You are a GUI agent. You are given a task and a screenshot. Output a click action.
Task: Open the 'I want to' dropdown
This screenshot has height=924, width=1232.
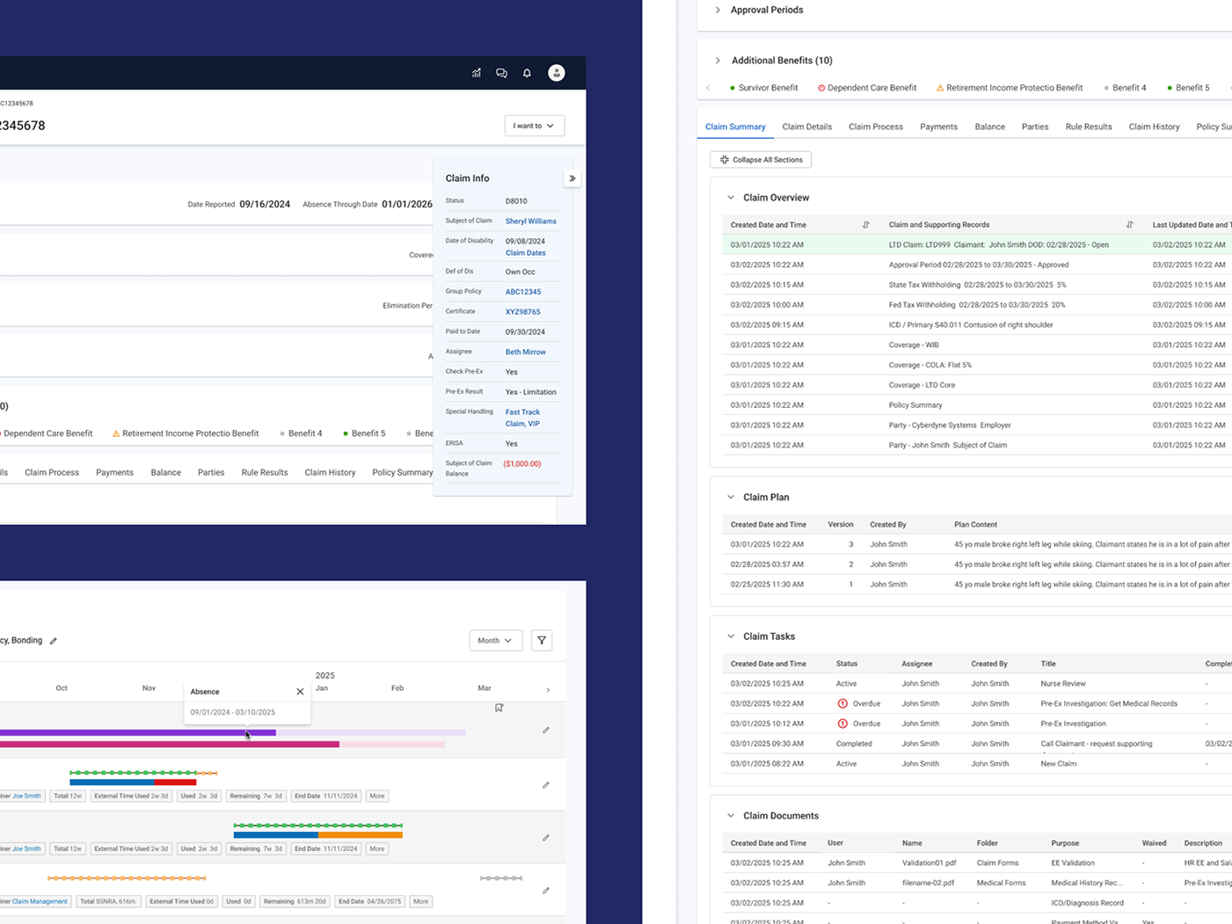click(535, 126)
